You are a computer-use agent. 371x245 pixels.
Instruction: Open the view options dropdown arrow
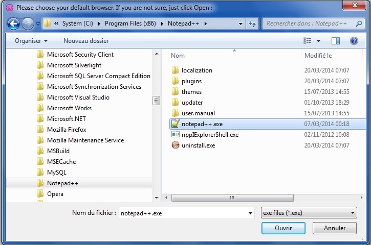[x=318, y=41]
